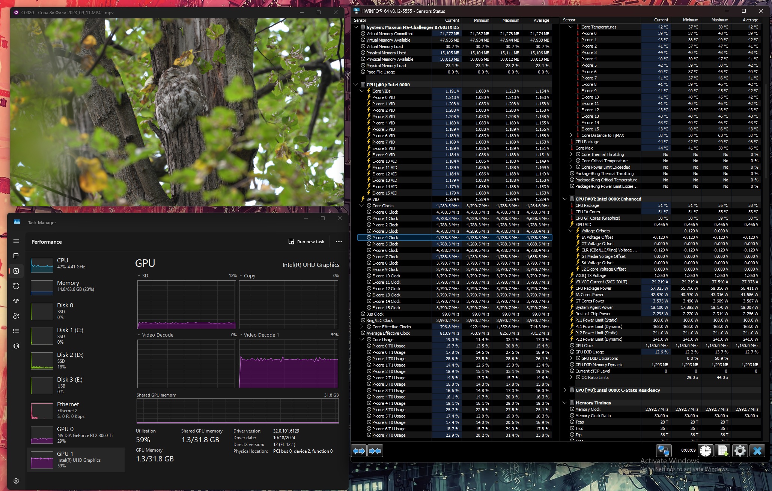Open Task Manager Services puzzle icon
This screenshot has width=772, height=491.
pos(16,346)
